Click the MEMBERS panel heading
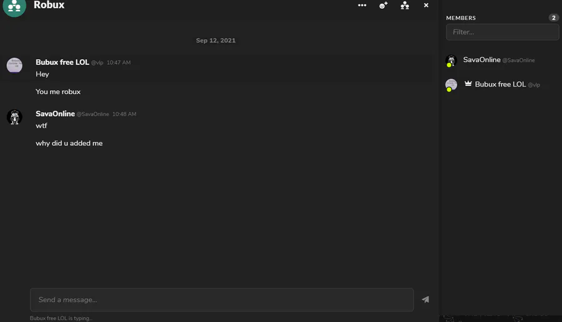Screen dimensions: 562x322 point(461,18)
